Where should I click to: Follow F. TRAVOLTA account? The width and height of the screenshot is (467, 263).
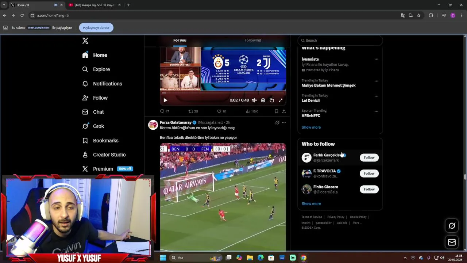369,174
